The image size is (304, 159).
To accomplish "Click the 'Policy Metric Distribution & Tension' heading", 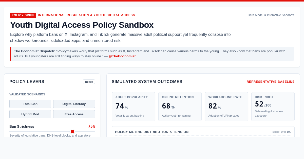I will pyautogui.click(x=152, y=132).
